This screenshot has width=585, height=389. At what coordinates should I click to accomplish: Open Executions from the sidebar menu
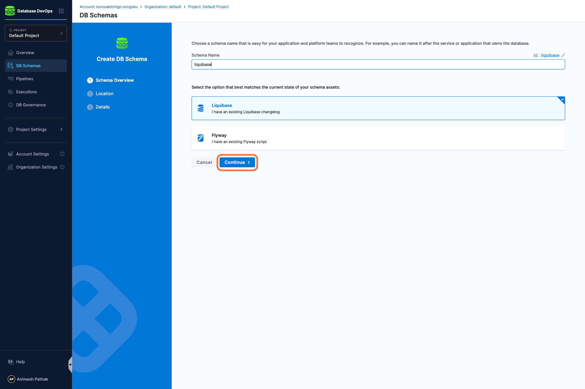[36, 92]
